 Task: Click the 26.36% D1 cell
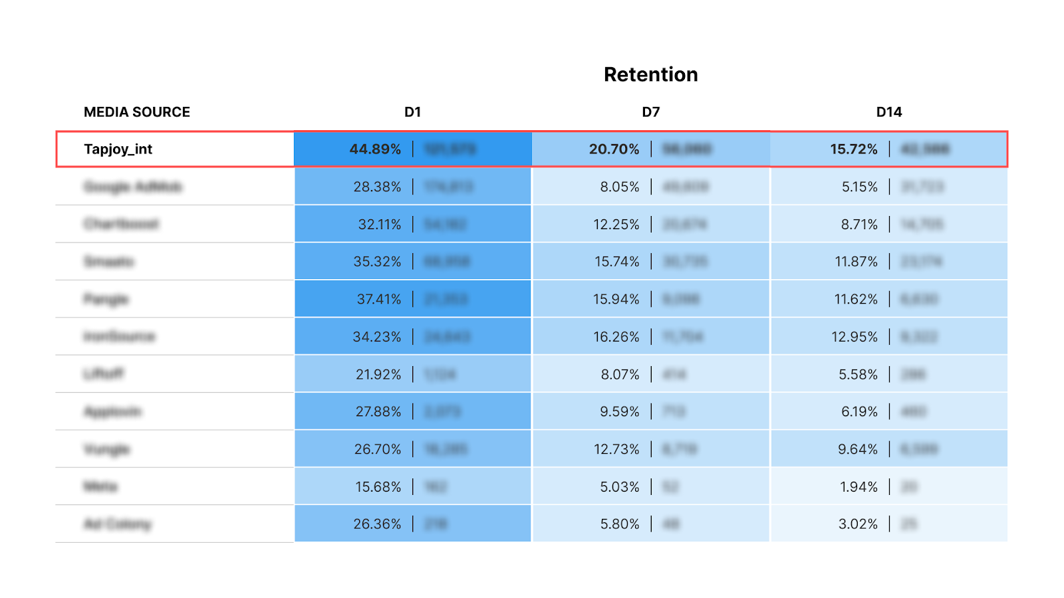pyautogui.click(x=377, y=524)
